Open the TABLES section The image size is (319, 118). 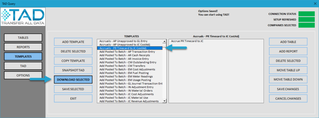point(23,37)
